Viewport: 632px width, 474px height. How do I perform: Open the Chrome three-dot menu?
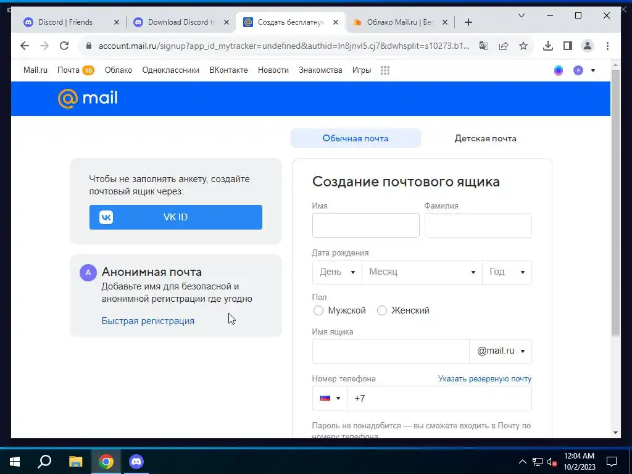(x=607, y=46)
